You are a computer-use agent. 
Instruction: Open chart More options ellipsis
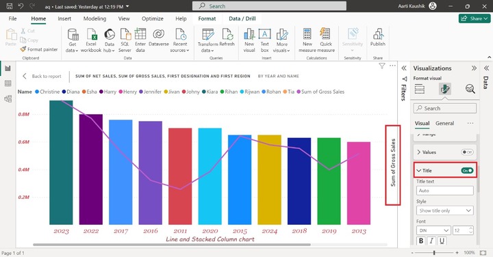(392, 66)
